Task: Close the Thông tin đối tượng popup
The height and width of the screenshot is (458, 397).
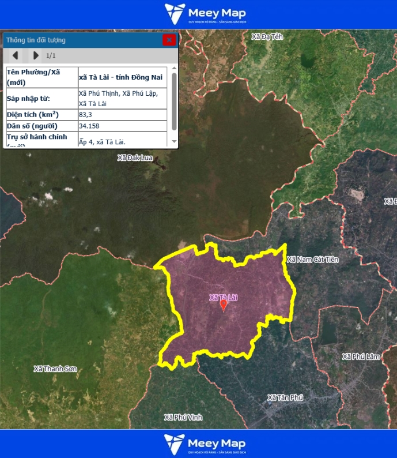Action: pyautogui.click(x=169, y=40)
